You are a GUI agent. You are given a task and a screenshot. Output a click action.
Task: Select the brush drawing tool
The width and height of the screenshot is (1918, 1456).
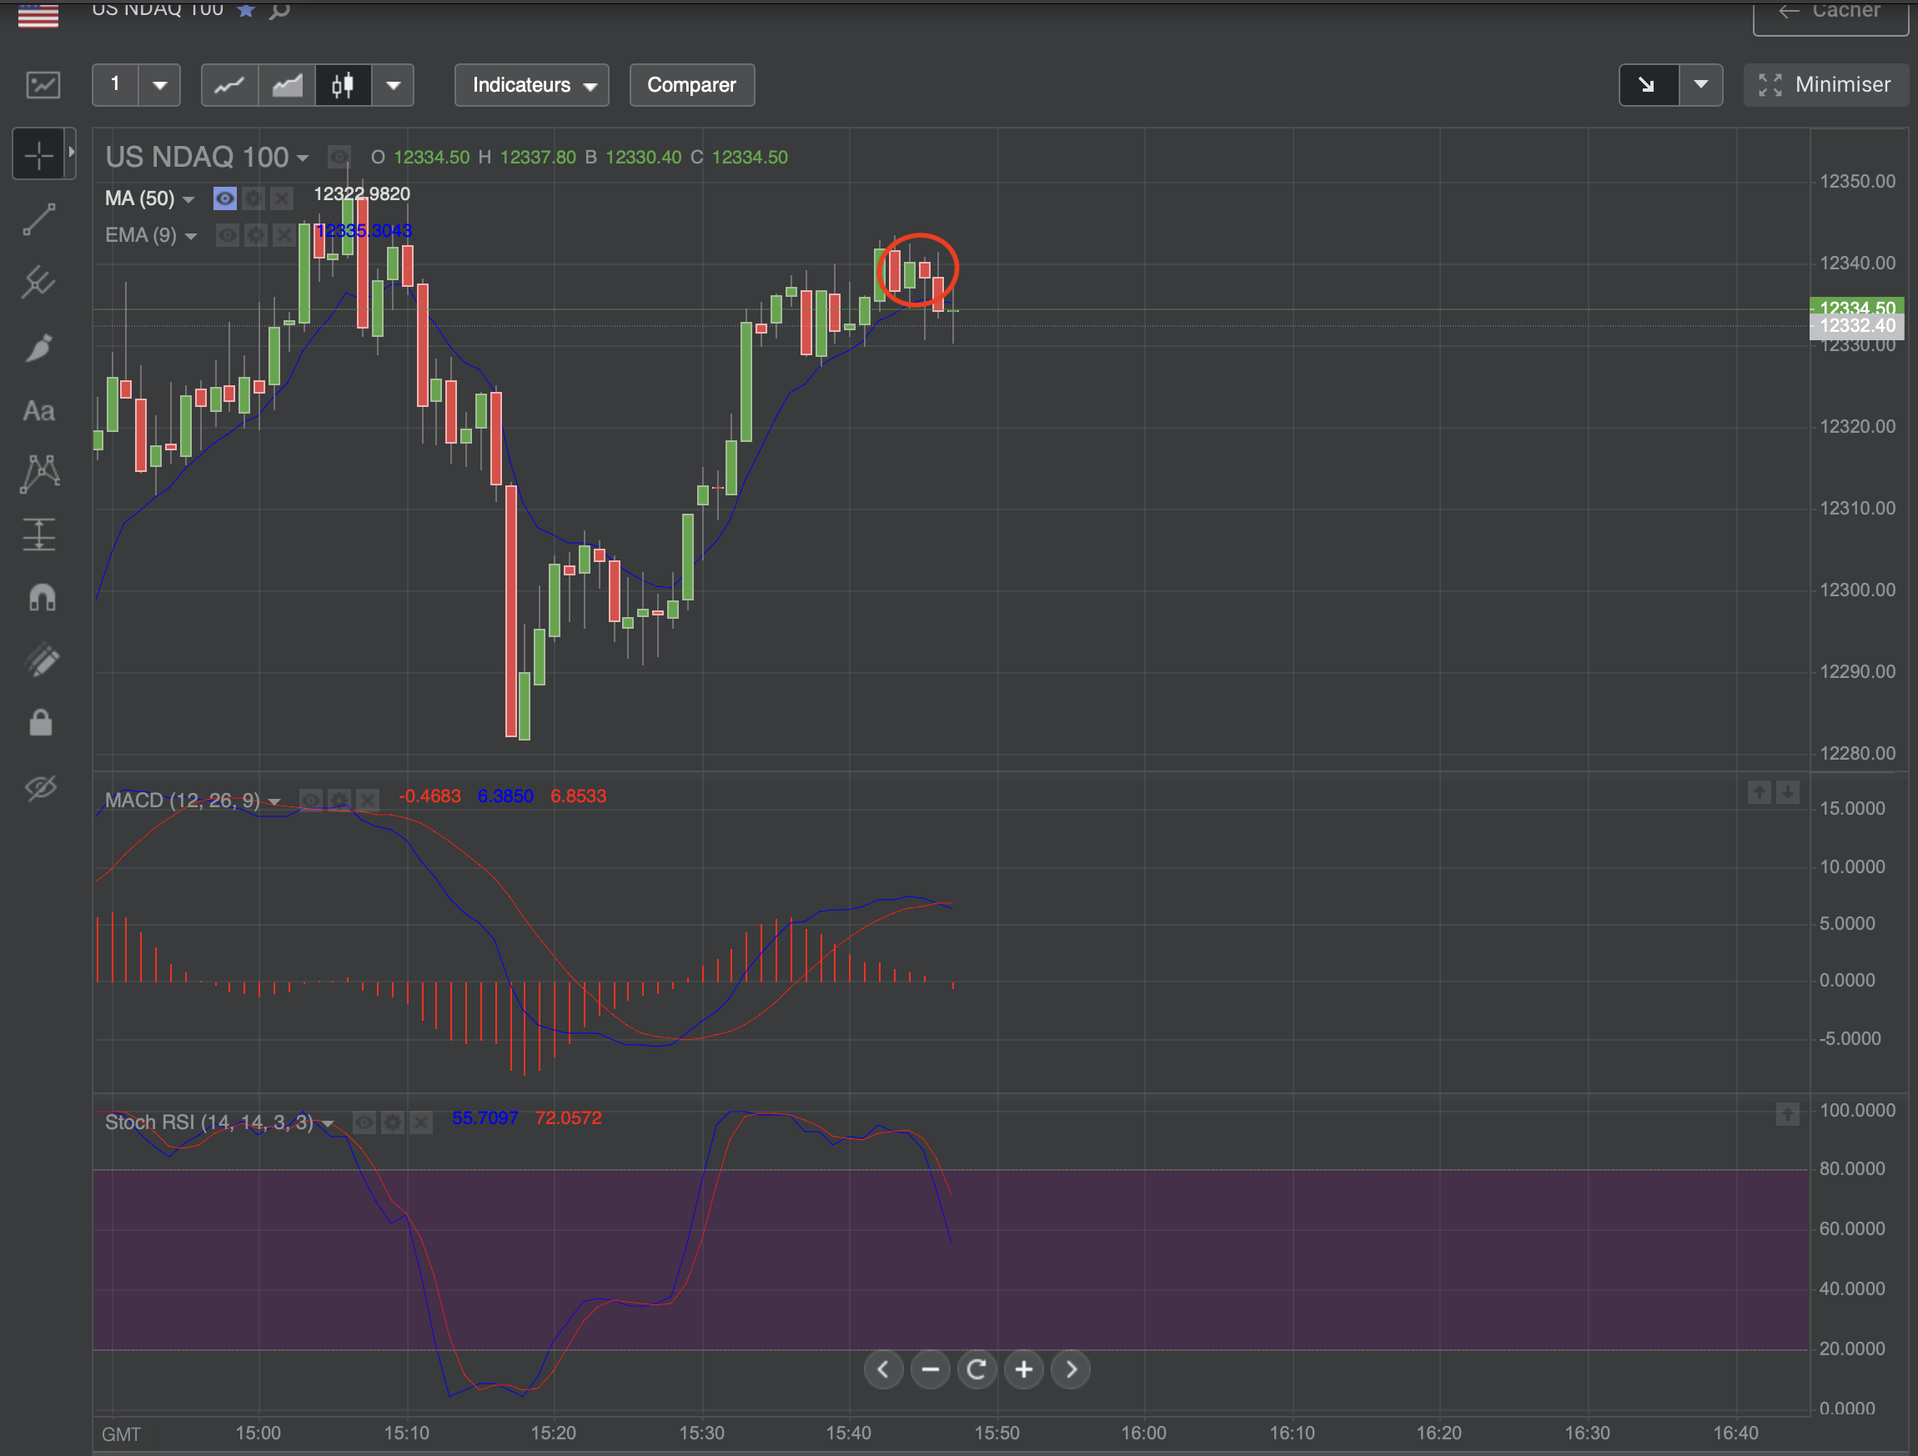[x=39, y=348]
